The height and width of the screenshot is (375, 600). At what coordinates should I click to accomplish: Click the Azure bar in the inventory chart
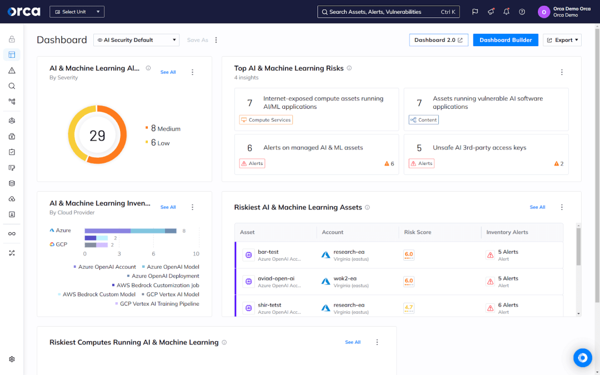click(131, 231)
